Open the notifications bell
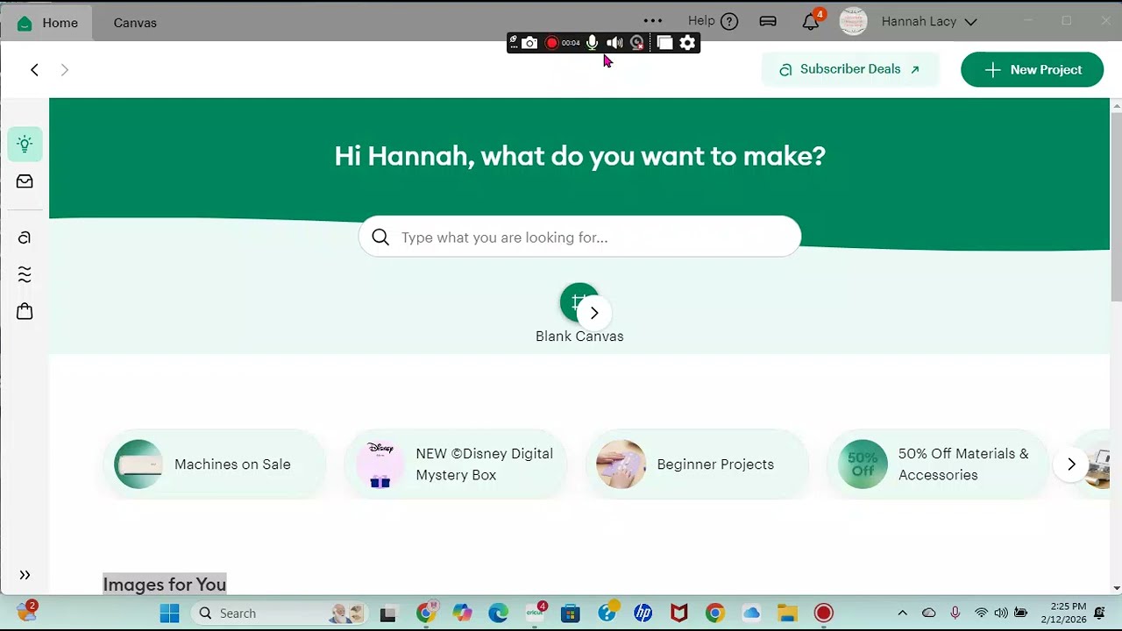1122x631 pixels. click(811, 22)
